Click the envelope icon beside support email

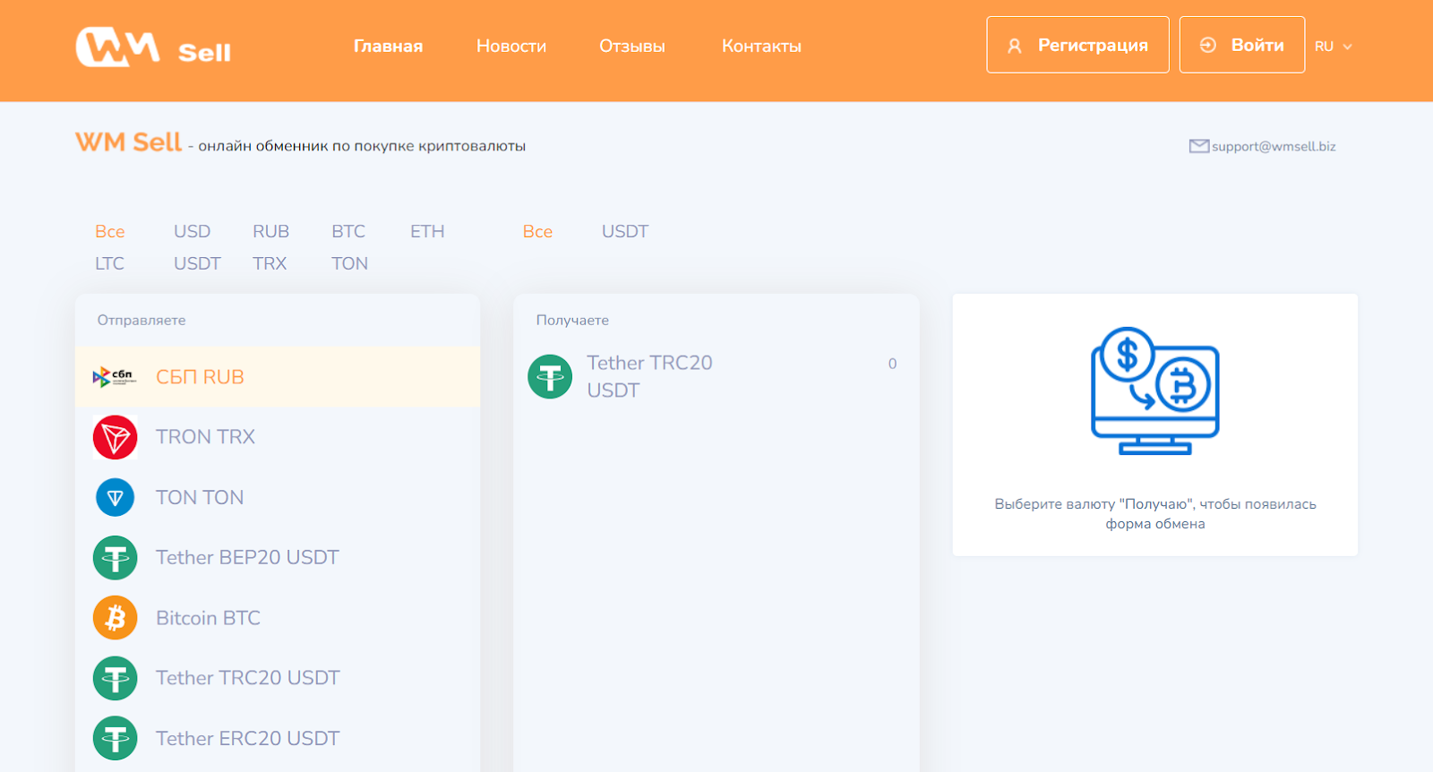coord(1198,146)
